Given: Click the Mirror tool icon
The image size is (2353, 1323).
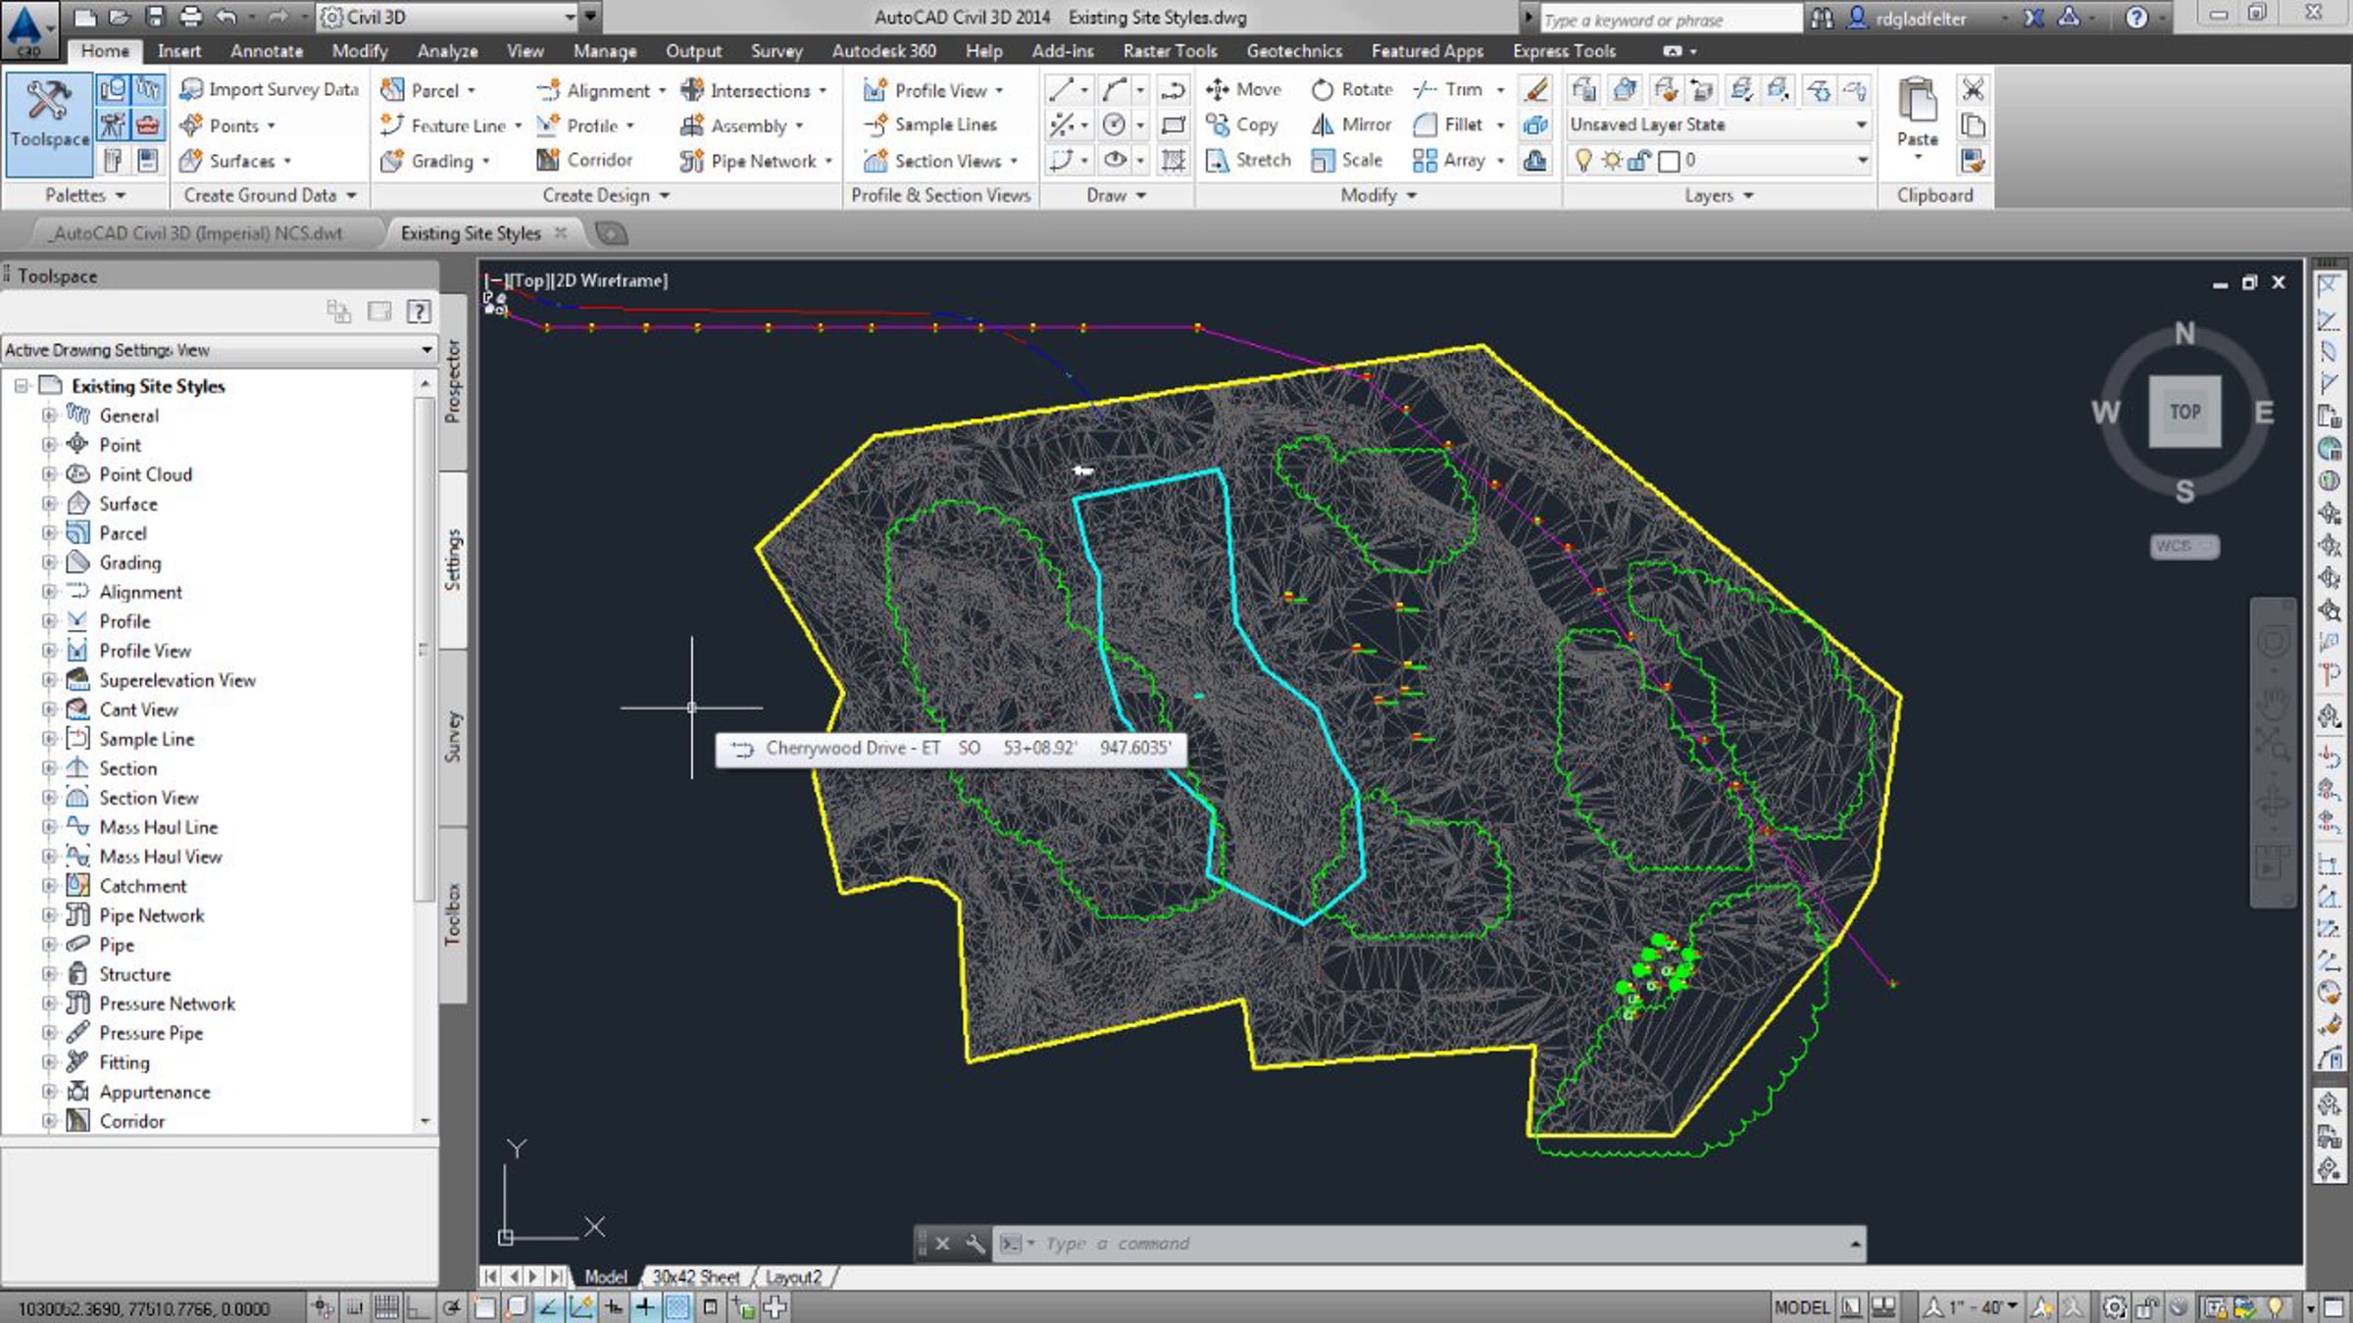Looking at the screenshot, I should [x=1323, y=125].
